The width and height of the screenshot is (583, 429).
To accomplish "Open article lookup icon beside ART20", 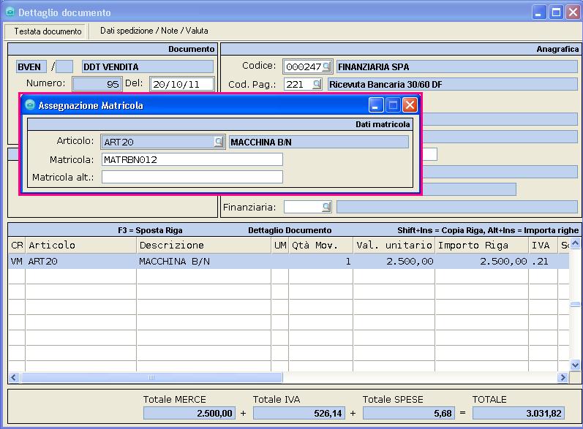I will 219,142.
